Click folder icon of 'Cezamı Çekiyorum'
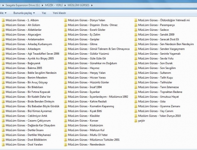The width and height of the screenshot is (197, 150). 3,121
